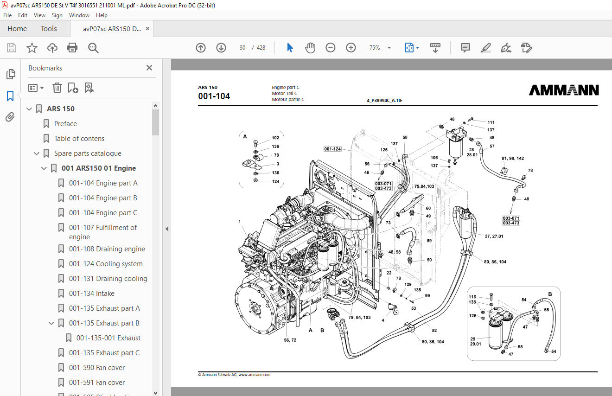Upload the file to cloud storage
Image resolution: width=612 pixels, height=396 pixels.
(52, 48)
